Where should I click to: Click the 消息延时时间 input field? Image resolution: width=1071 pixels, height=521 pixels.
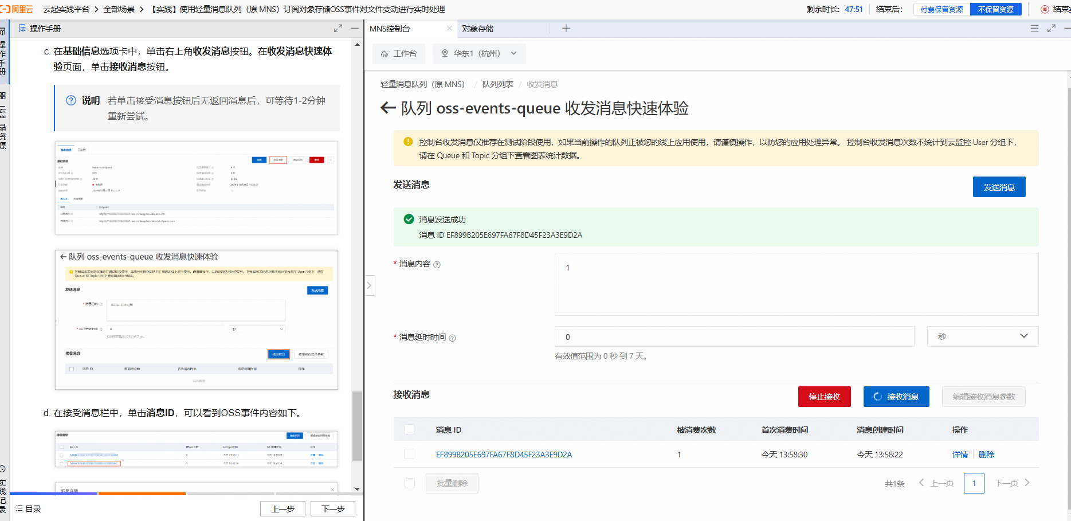[x=735, y=336]
